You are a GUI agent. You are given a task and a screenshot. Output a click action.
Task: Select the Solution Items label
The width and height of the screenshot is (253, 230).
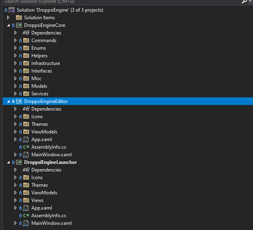tap(39, 18)
